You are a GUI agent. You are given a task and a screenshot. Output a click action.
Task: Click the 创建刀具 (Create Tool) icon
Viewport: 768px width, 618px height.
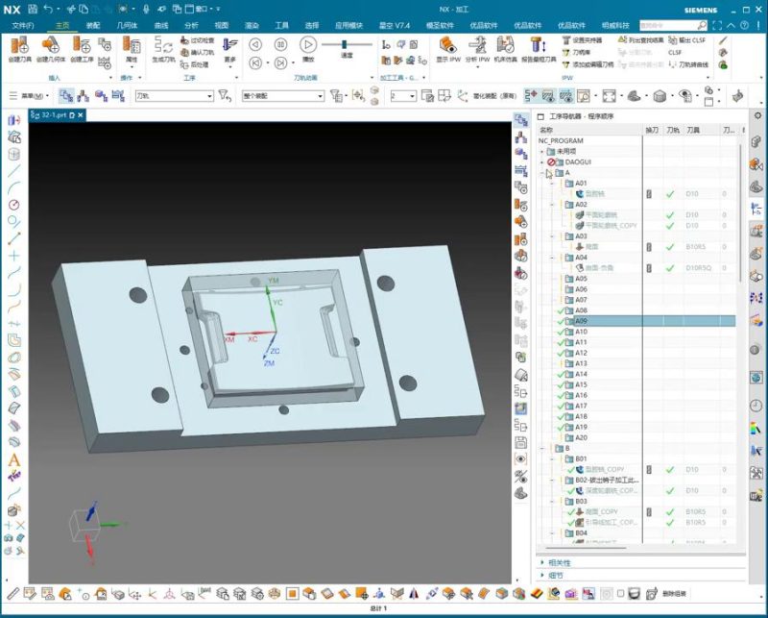[x=20, y=46]
